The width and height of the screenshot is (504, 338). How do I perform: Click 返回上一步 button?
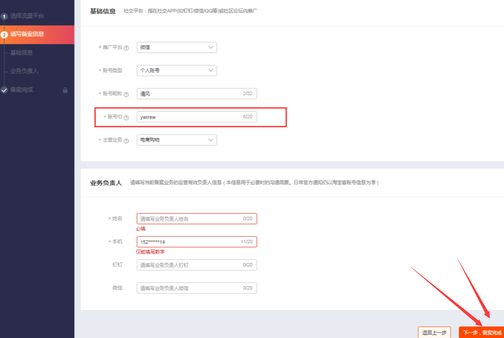click(434, 332)
